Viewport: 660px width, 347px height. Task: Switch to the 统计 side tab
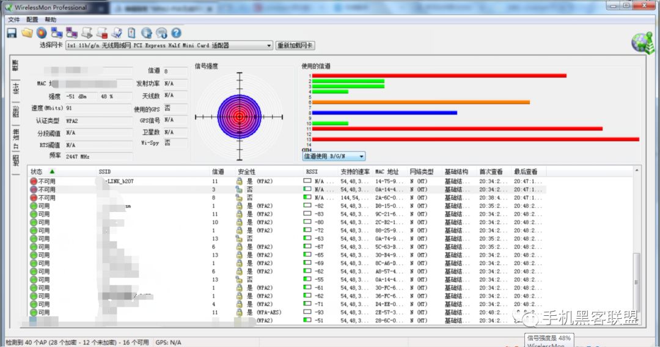click(15, 89)
